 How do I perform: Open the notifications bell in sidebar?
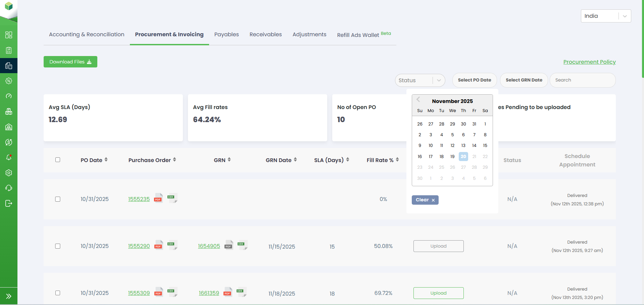click(x=9, y=157)
